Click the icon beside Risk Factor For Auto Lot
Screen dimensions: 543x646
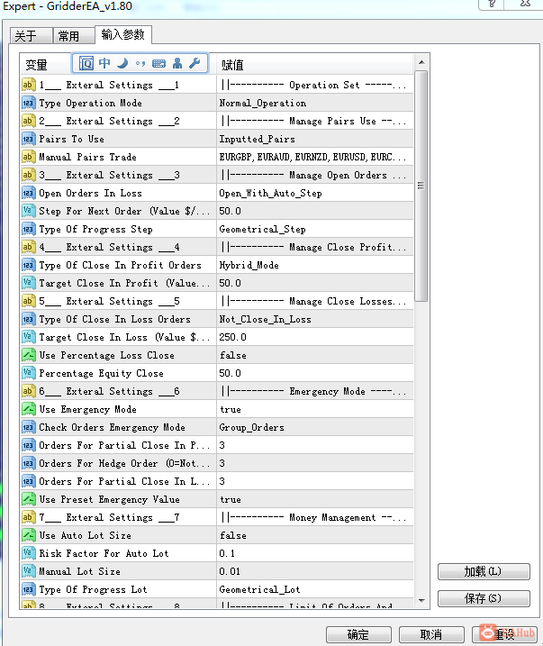tap(29, 553)
